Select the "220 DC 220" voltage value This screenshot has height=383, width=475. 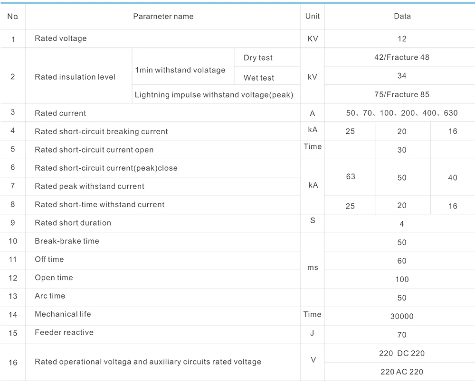402,353
